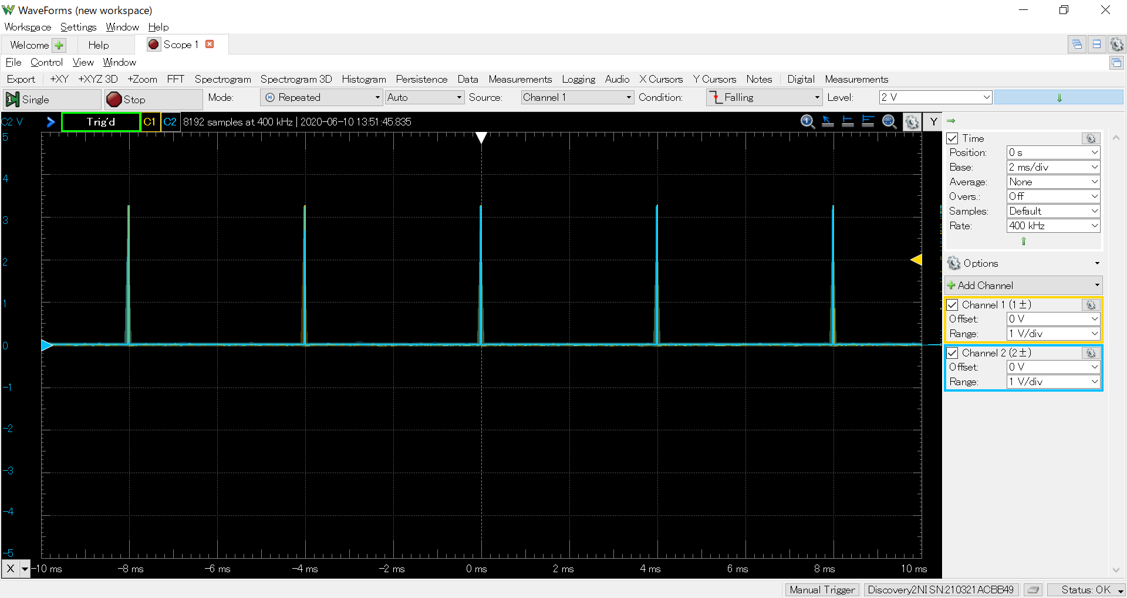Click the +Zoom toolbar item
The height and width of the screenshot is (598, 1127).
click(143, 79)
